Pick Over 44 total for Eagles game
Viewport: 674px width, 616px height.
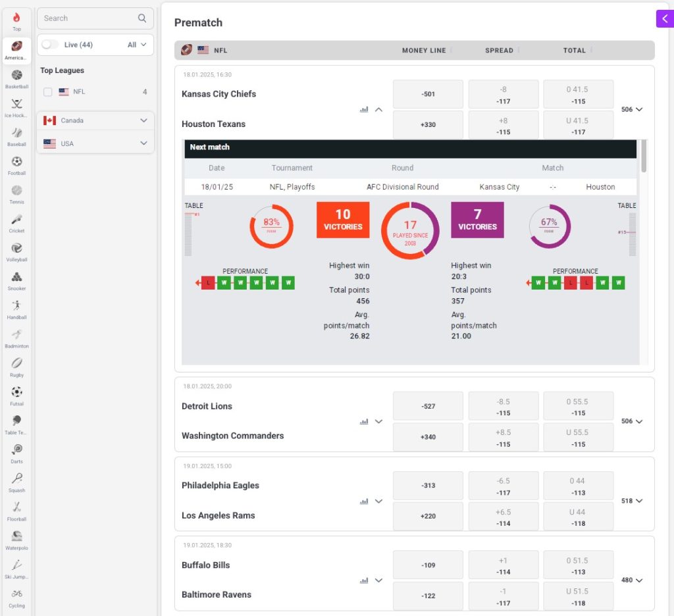[x=578, y=486]
